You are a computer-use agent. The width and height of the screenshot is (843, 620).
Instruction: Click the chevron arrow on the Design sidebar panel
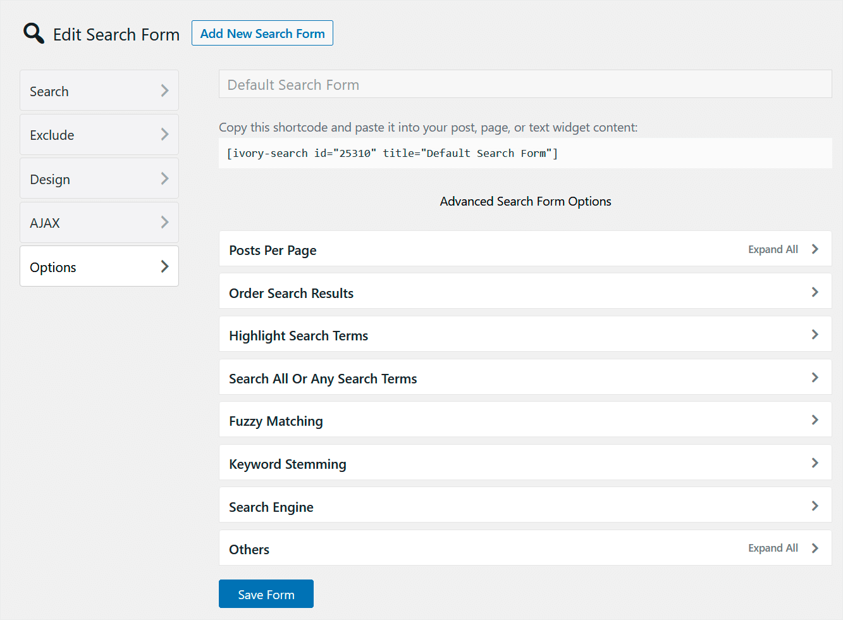coord(164,178)
